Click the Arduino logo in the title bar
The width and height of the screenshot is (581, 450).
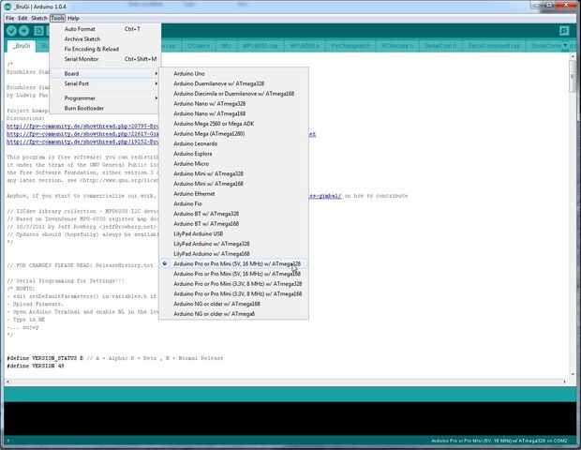[7, 7]
